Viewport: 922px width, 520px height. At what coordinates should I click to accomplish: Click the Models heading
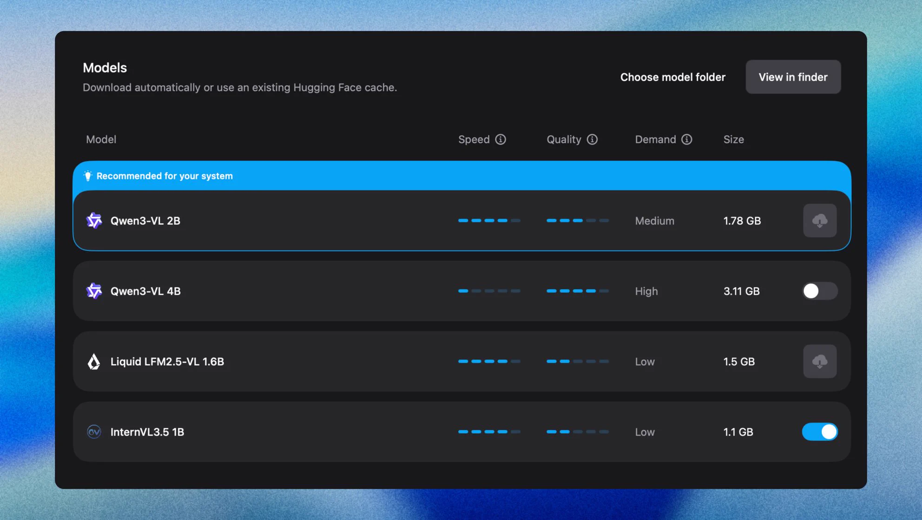tap(105, 68)
